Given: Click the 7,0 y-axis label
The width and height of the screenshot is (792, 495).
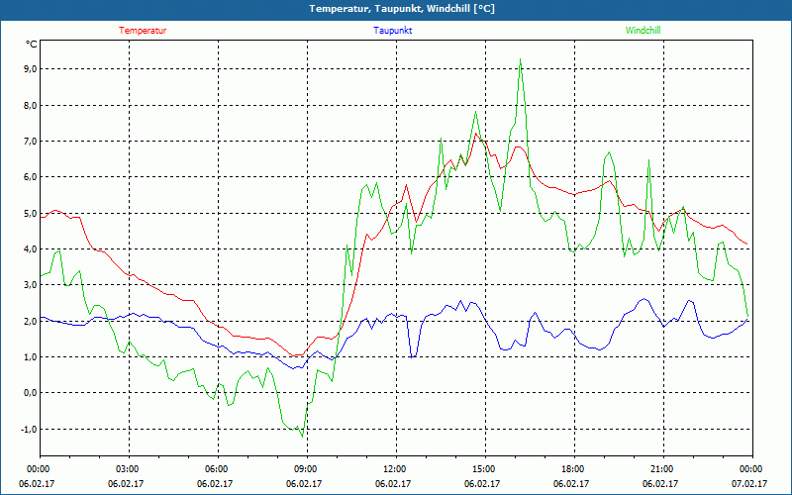Looking at the screenshot, I should click(31, 141).
